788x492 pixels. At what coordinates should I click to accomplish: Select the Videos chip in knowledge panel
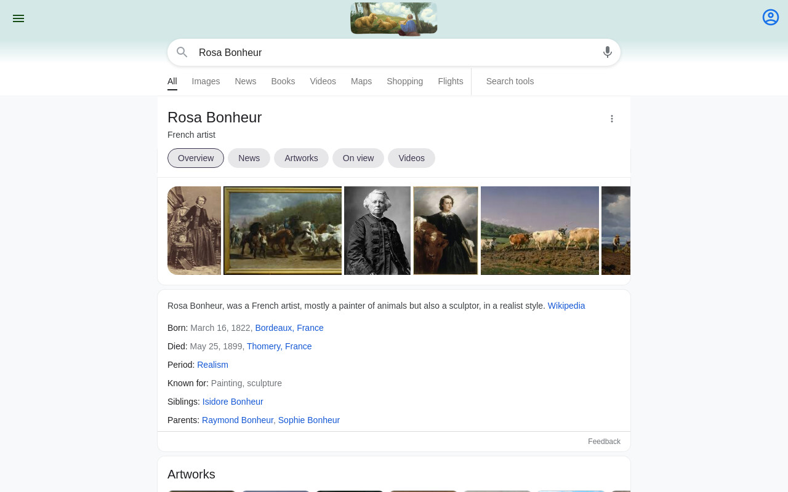pyautogui.click(x=412, y=158)
